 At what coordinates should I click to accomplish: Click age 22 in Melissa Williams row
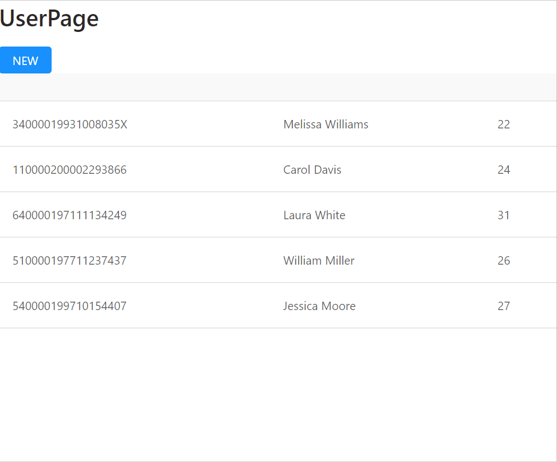504,124
